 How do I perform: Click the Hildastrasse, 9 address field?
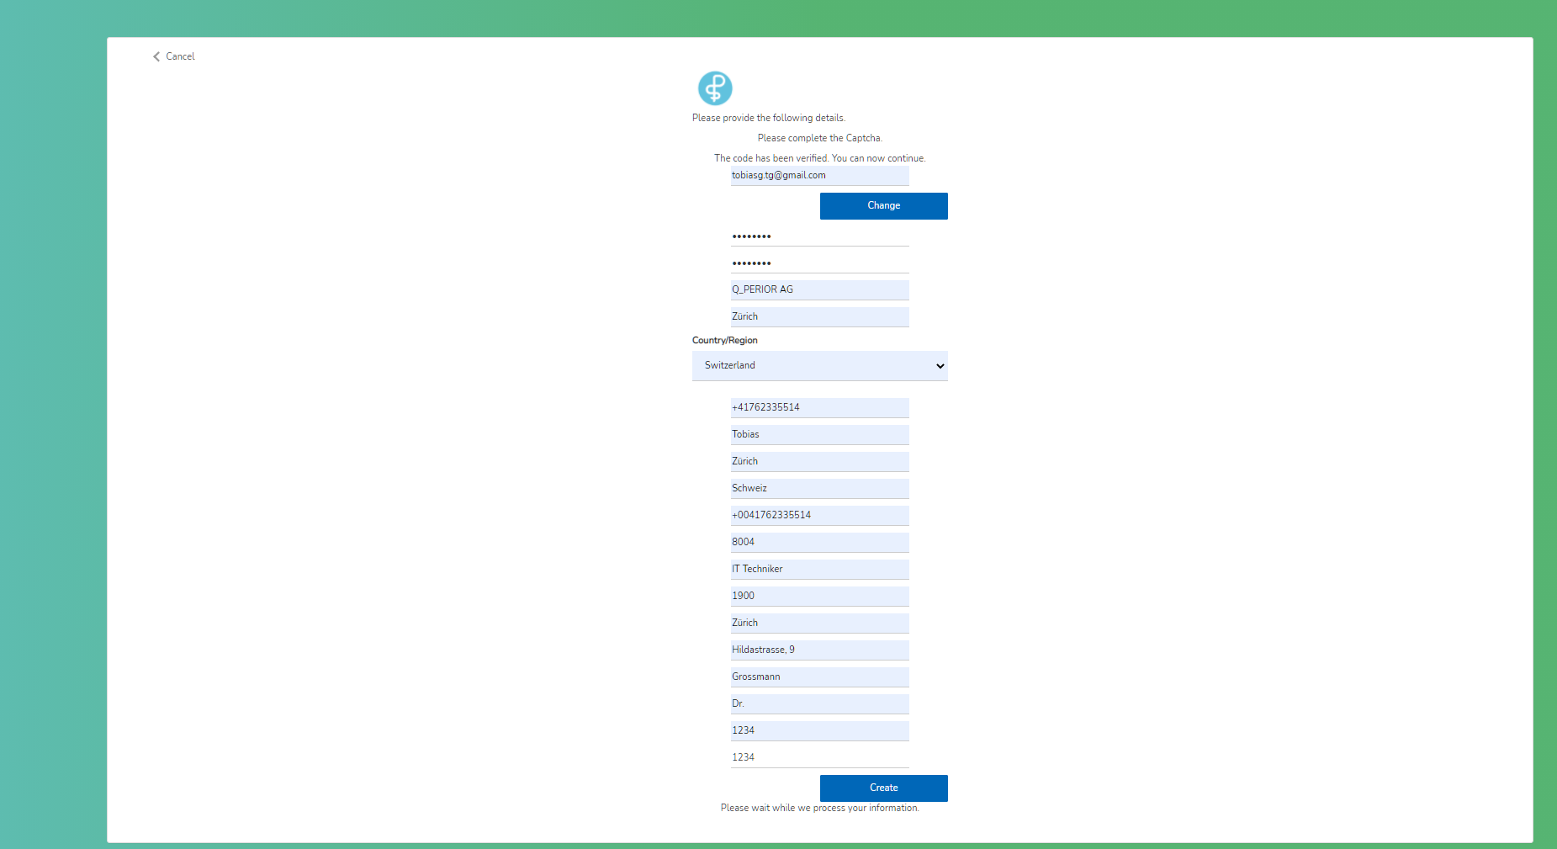[x=819, y=650]
